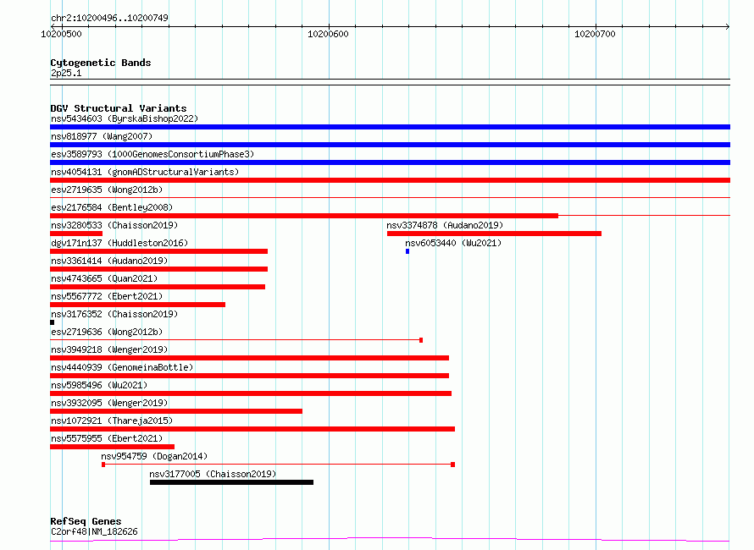
Task: Click the thick red esv2176584 bar
Action: [304, 216]
